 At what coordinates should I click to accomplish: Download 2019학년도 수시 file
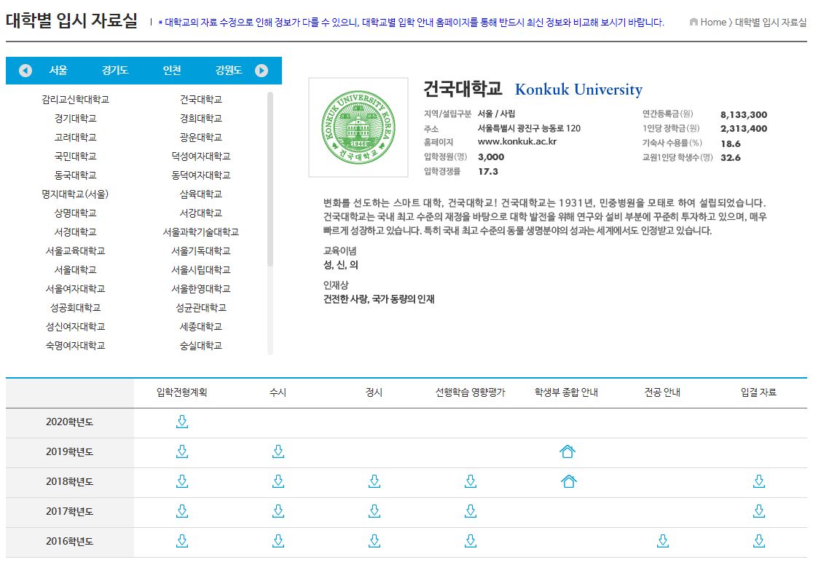pyautogui.click(x=278, y=451)
